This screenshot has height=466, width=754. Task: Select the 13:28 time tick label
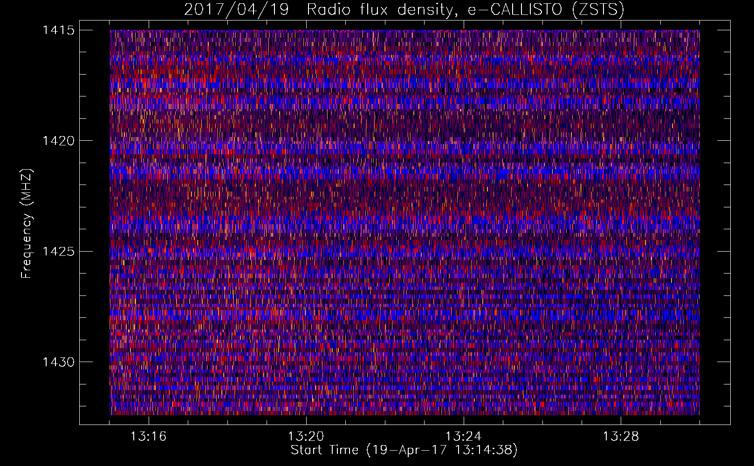(x=621, y=437)
